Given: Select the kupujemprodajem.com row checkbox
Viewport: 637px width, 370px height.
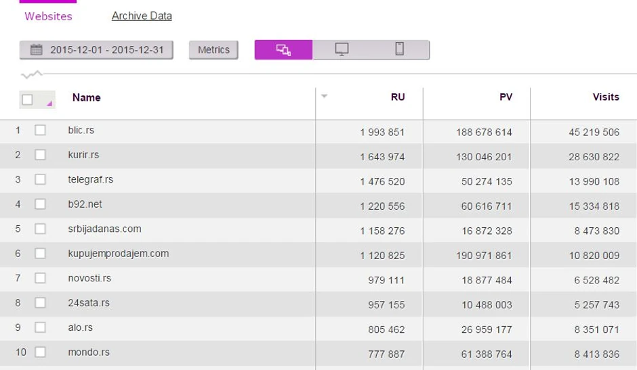Looking at the screenshot, I should tap(40, 254).
